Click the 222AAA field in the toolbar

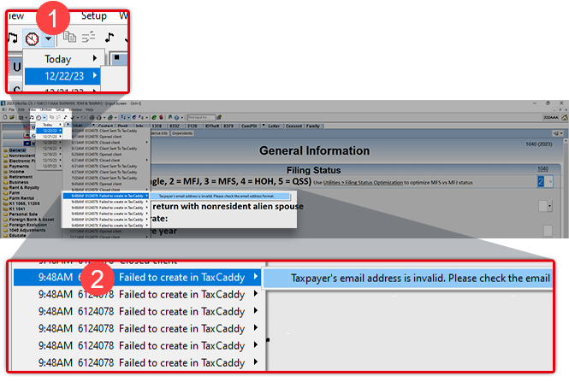tap(551, 117)
